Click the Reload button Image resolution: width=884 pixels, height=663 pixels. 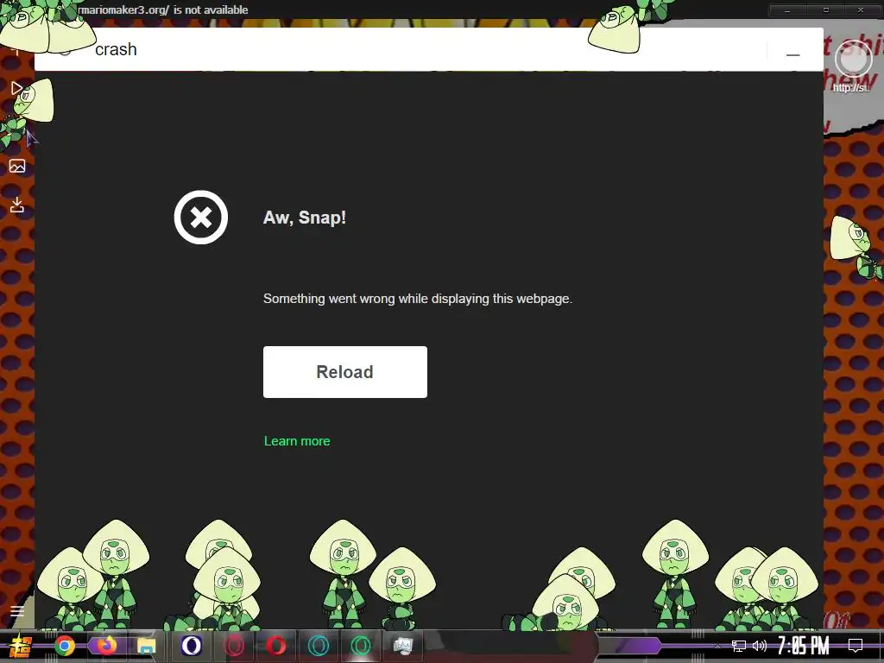(x=345, y=372)
